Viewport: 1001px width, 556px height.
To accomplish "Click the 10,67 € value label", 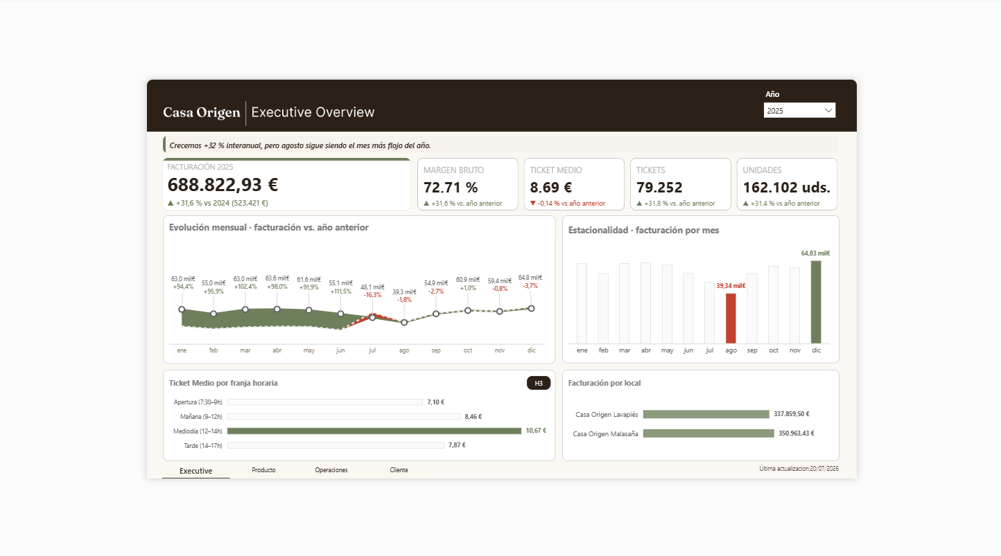I will pos(536,431).
